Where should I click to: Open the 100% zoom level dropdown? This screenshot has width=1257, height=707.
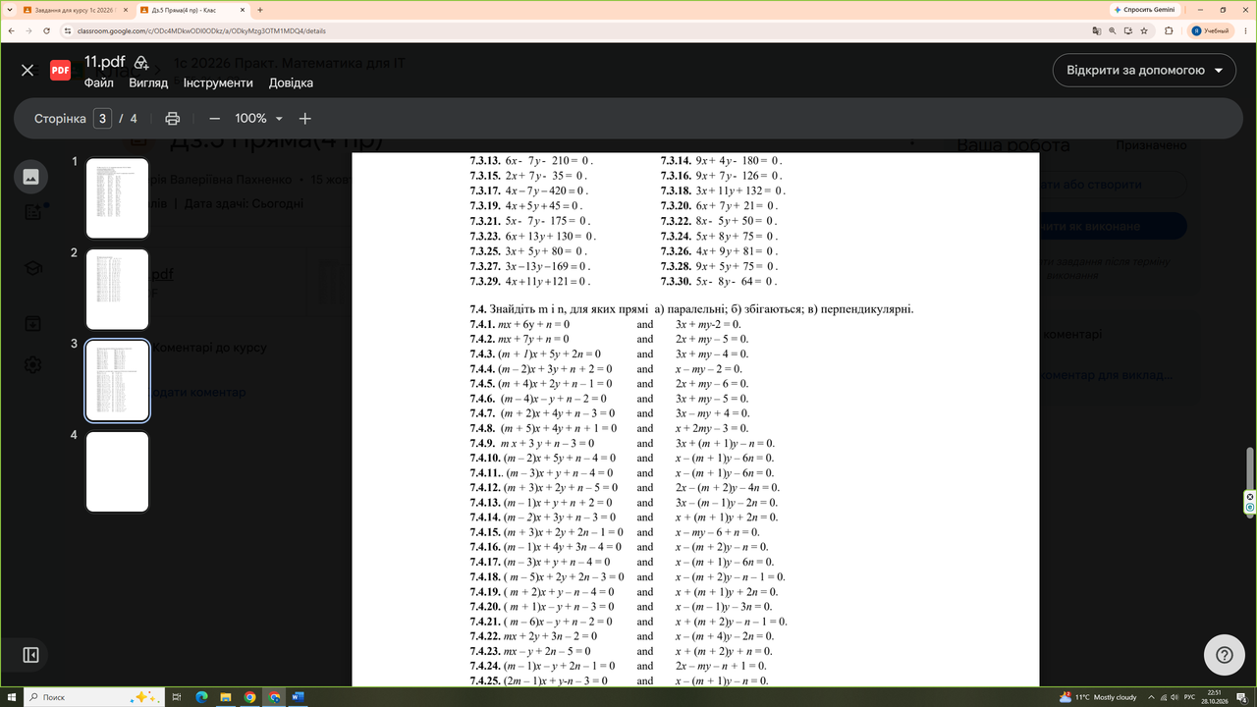click(x=258, y=119)
